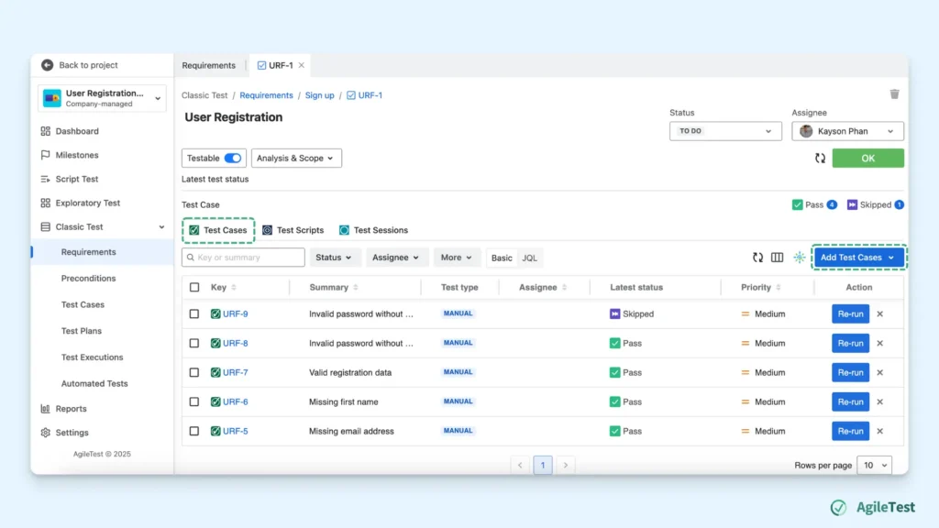
Task: Remove URF-9 with the X icon
Action: coord(879,313)
